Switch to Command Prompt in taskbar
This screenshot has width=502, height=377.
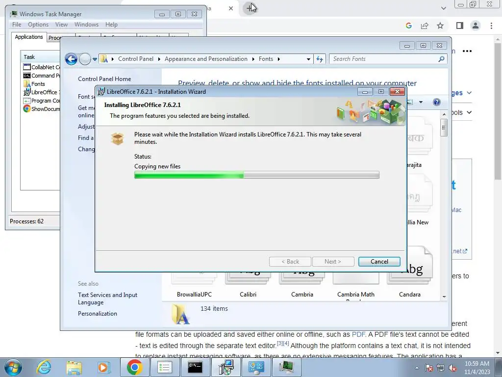click(x=195, y=367)
